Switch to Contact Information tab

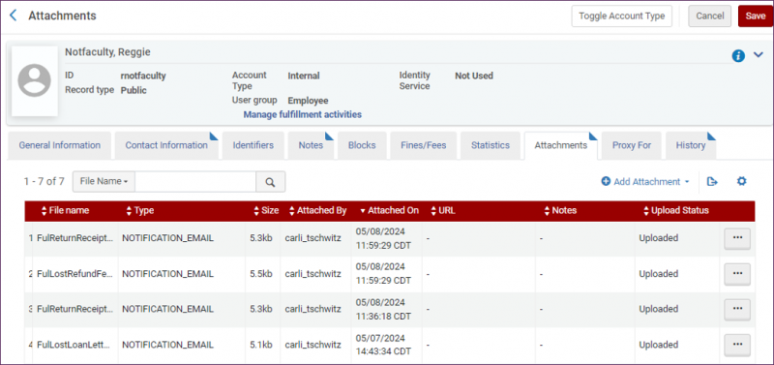(x=166, y=145)
